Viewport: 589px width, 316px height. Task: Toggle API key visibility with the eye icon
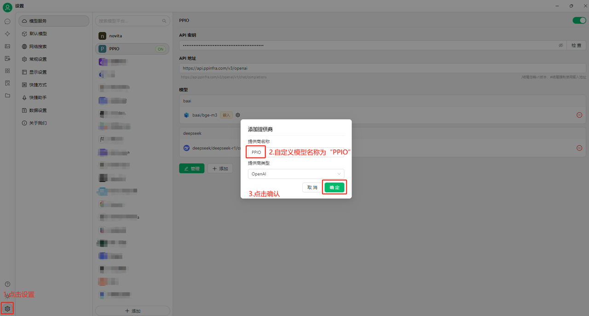tap(561, 46)
